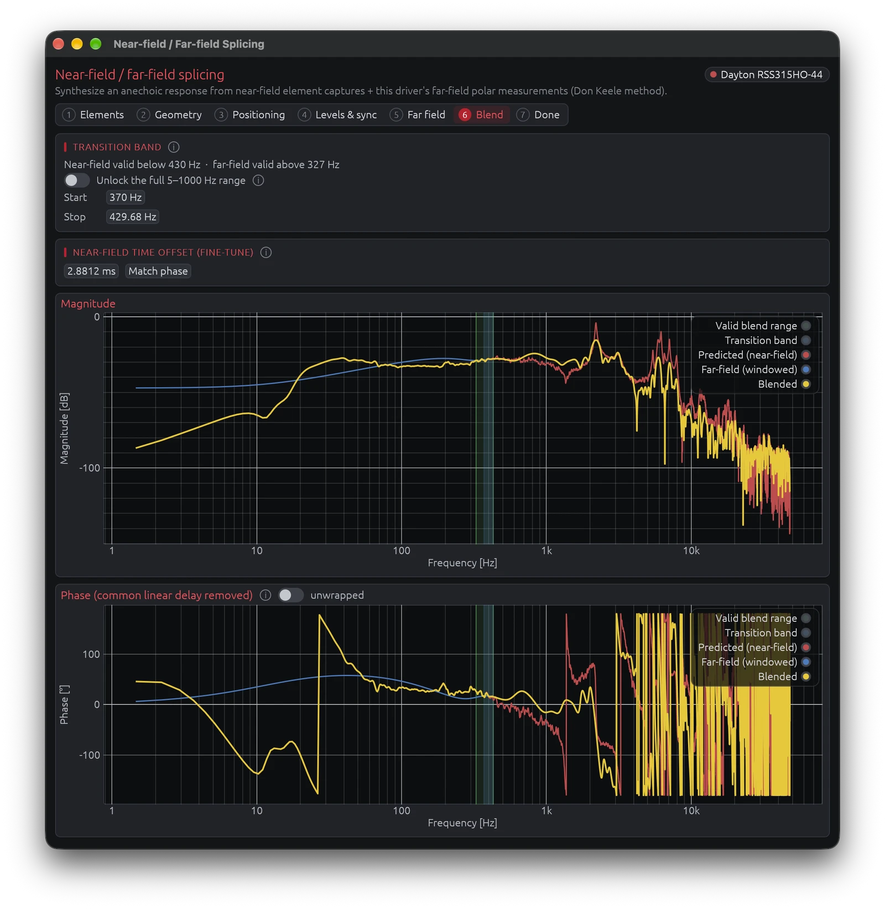Edit the 2.8812 ms time offset field
This screenshot has width=885, height=909.
point(91,271)
